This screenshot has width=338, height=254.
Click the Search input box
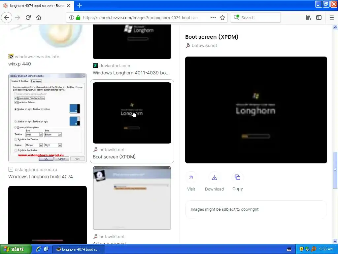point(256,18)
